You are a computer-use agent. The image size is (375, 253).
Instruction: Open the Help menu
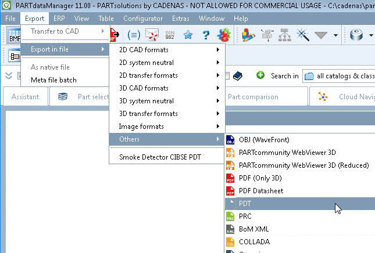coord(241,19)
